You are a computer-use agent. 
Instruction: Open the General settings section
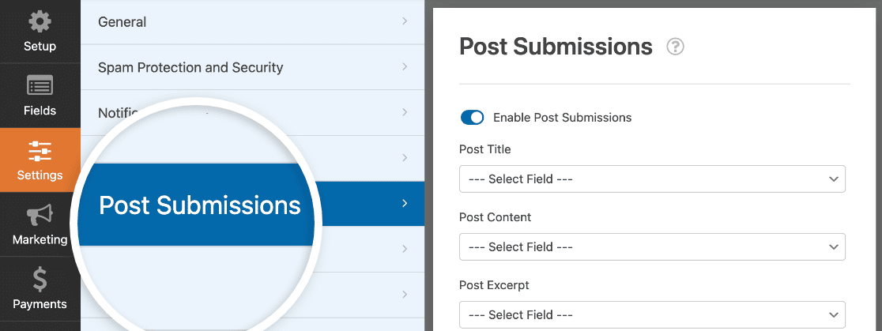coord(253,22)
